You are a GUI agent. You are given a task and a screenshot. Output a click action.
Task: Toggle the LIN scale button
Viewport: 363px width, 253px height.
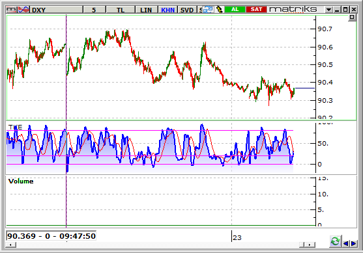pos(146,10)
